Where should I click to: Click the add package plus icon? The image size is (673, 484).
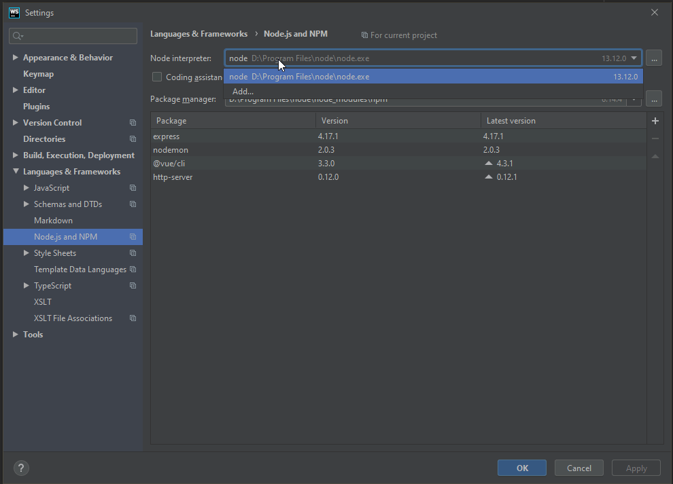655,121
